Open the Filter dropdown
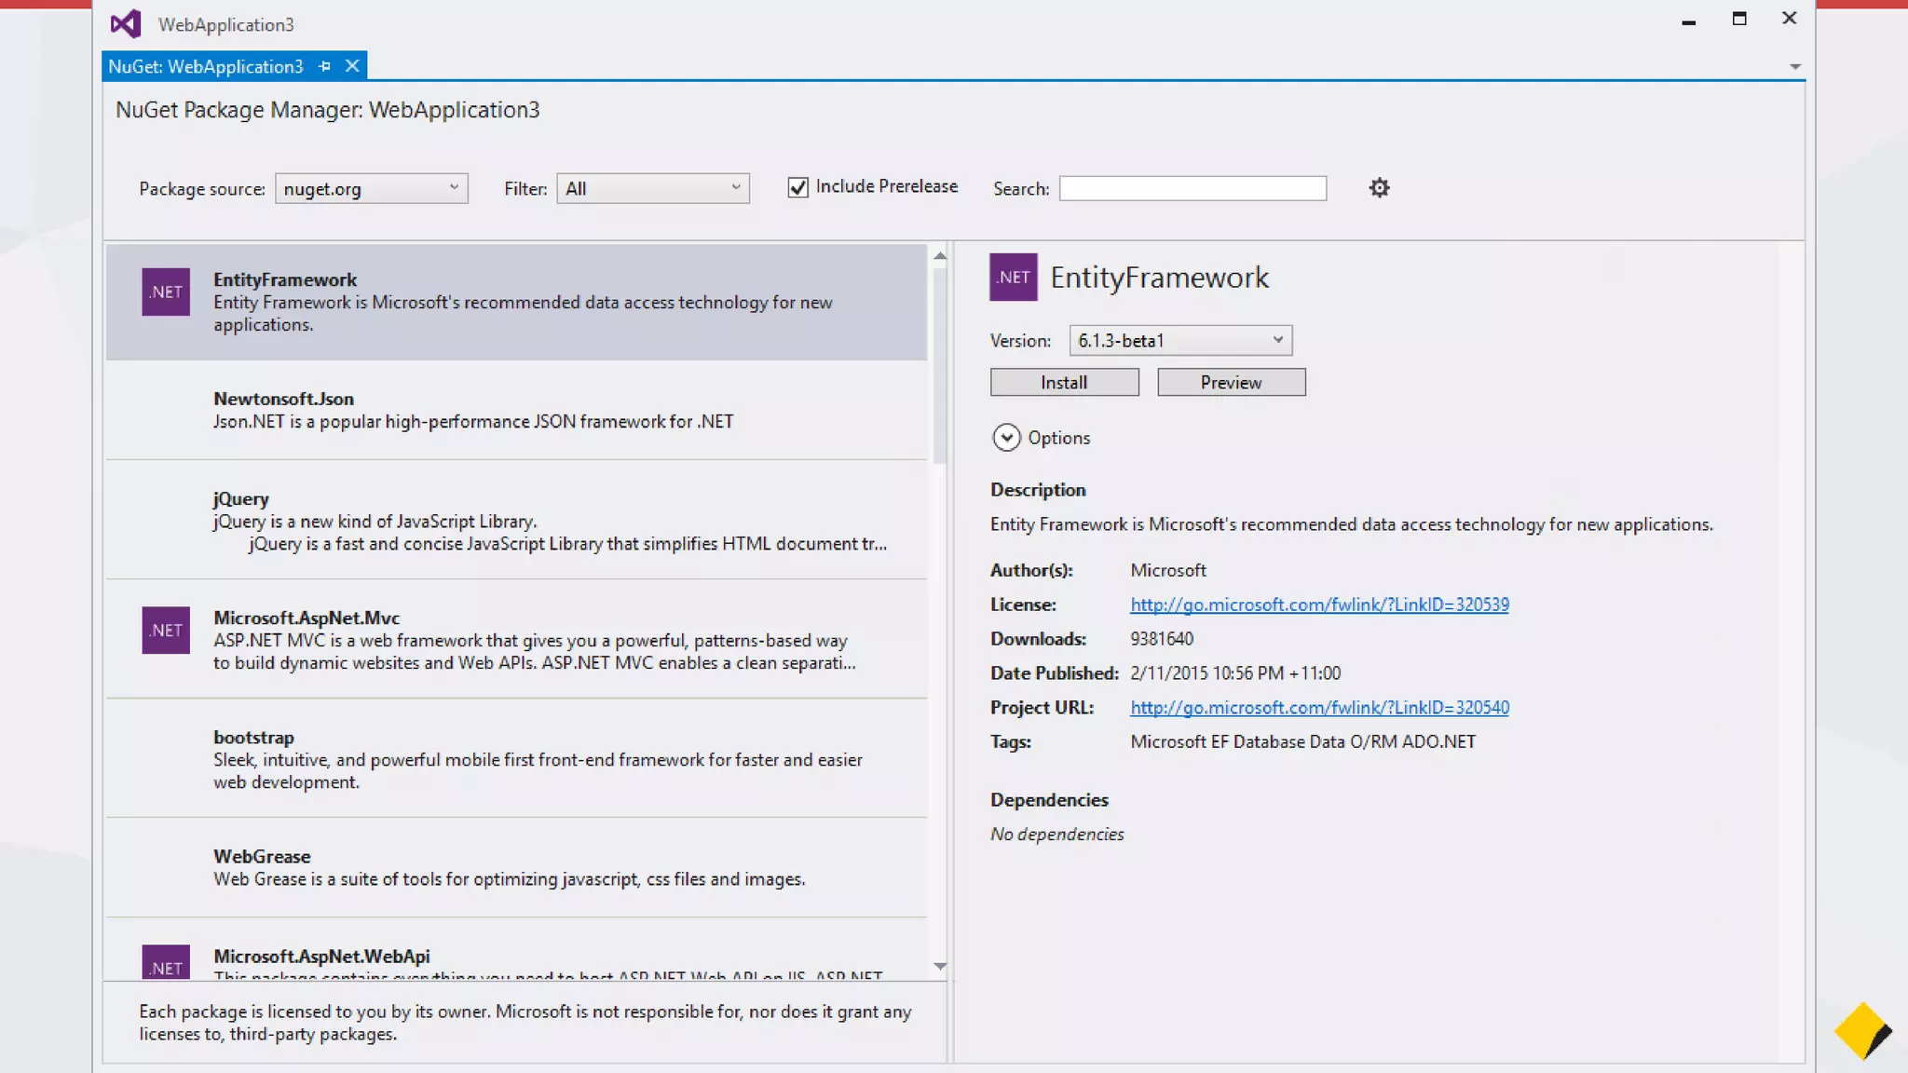 click(652, 188)
